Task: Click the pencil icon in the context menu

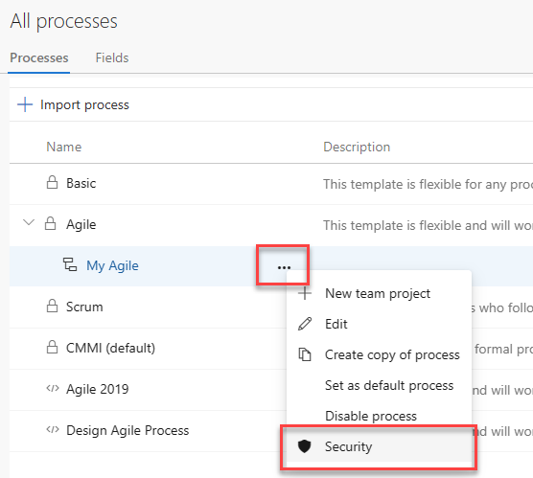Action: point(305,324)
